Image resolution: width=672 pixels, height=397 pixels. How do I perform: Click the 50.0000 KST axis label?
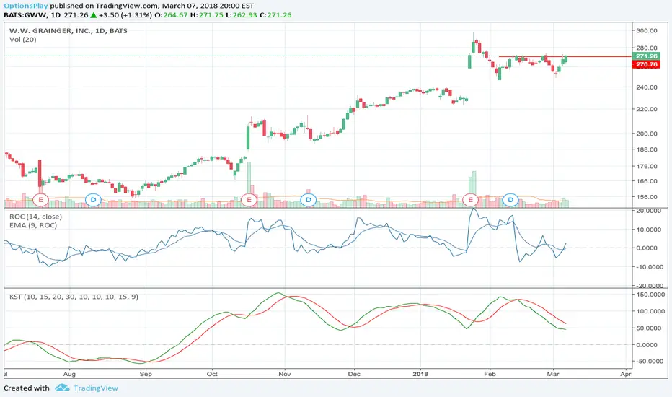point(650,328)
